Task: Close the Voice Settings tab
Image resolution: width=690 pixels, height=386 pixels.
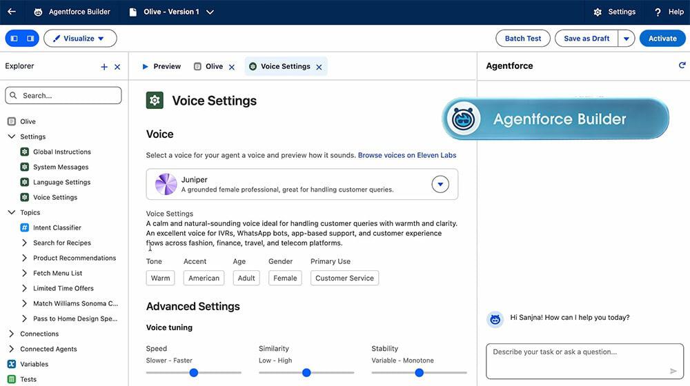Action: [319, 67]
